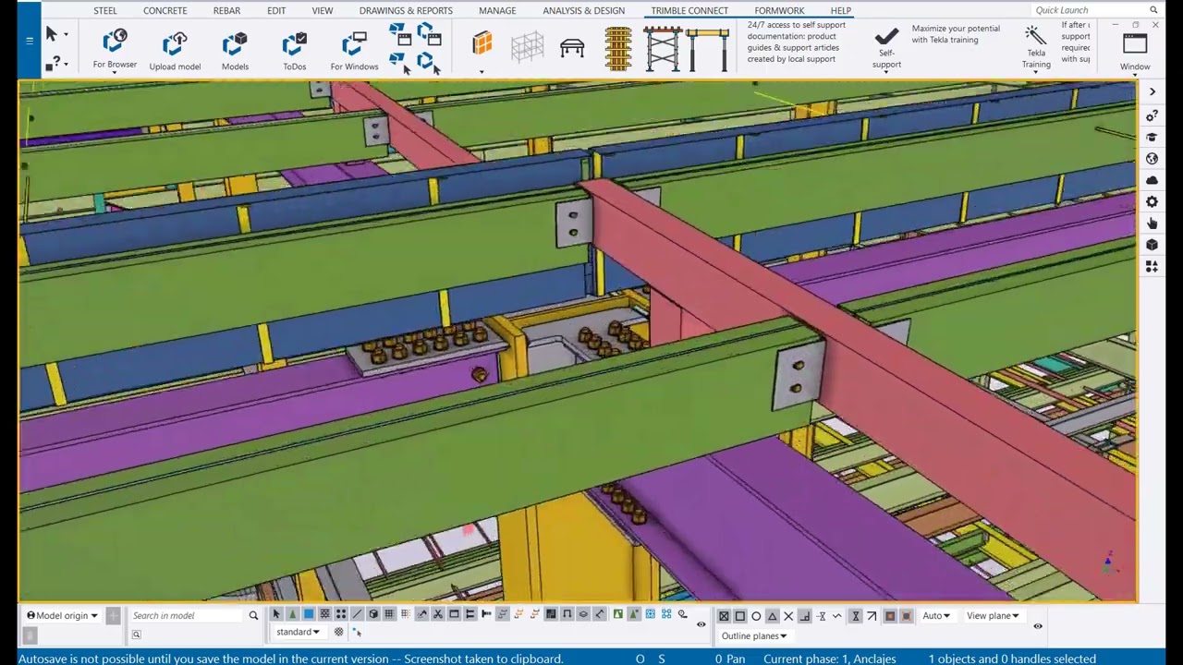Click the black table-shaped structure icon
Image resolution: width=1183 pixels, height=665 pixels.
pos(572,47)
